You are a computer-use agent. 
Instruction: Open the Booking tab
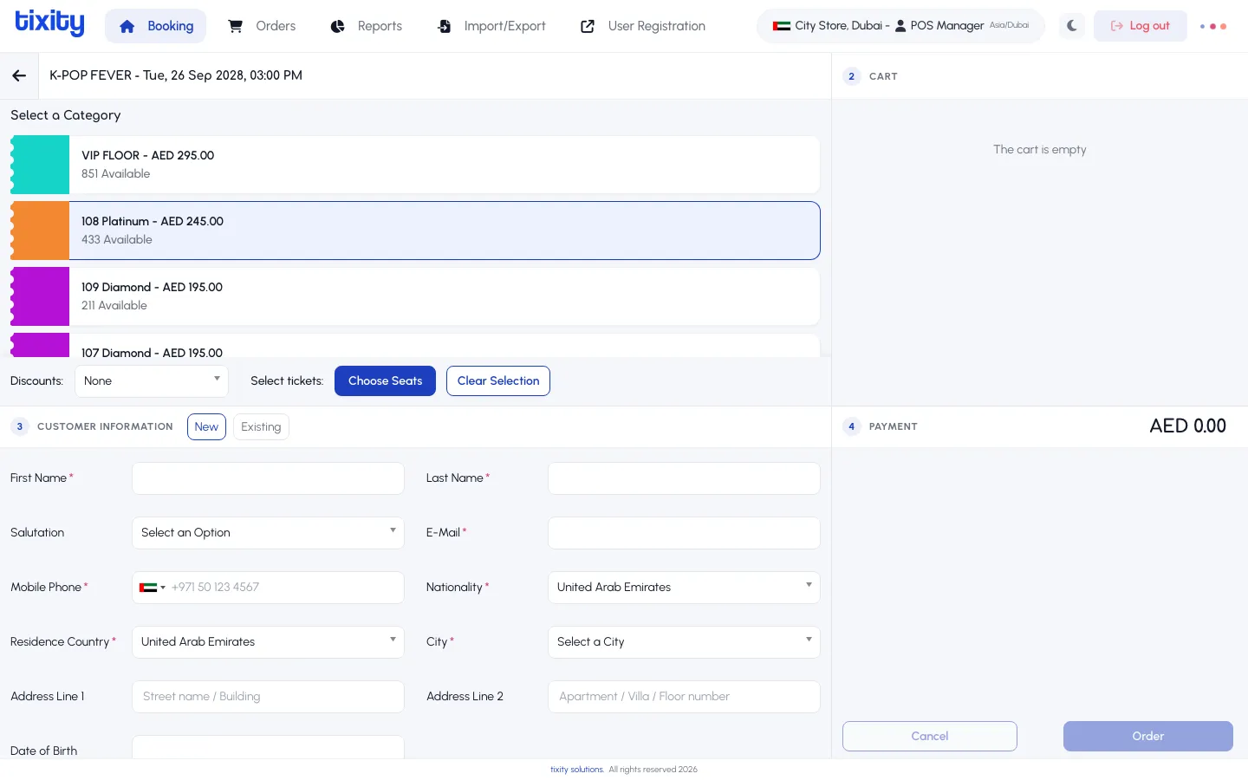[x=156, y=26]
